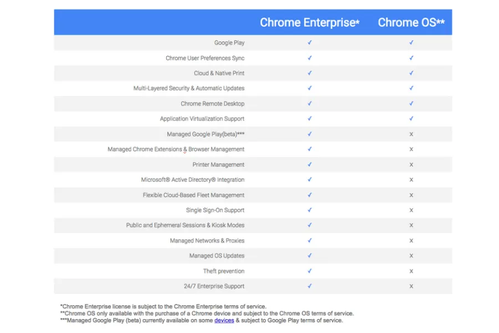The height and width of the screenshot is (333, 499).
Task: Click the Chrome OS X mark for 24/7 Enterprise Support
Action: pyautogui.click(x=411, y=286)
